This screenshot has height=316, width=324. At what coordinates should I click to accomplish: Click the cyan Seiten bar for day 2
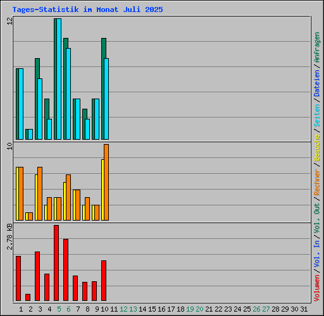pyautogui.click(x=30, y=134)
